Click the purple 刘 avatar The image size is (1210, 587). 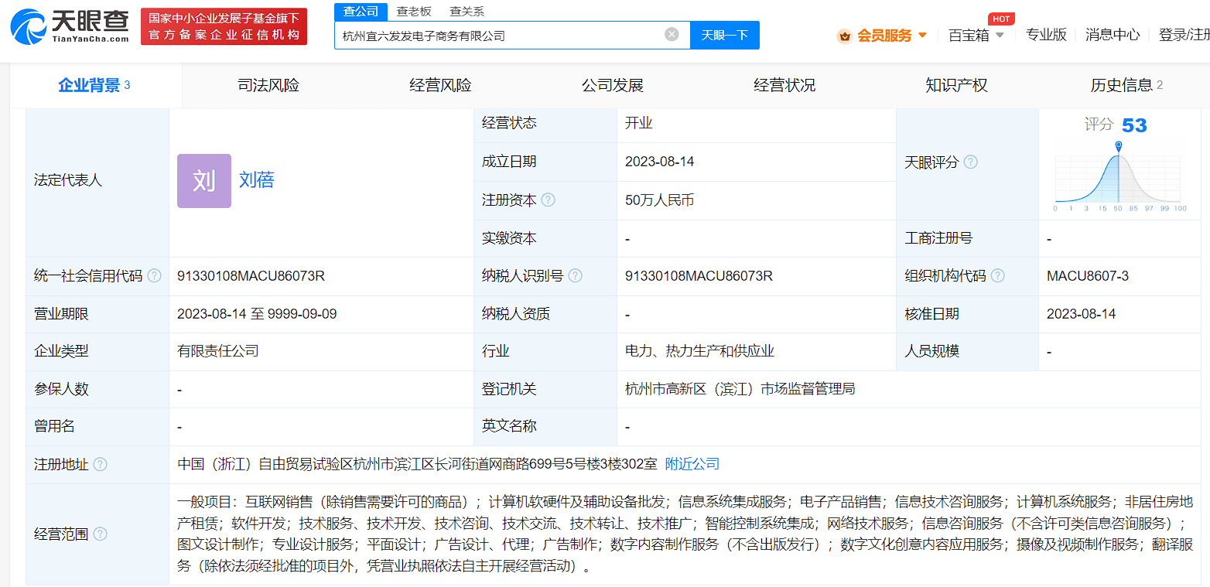pyautogui.click(x=203, y=181)
